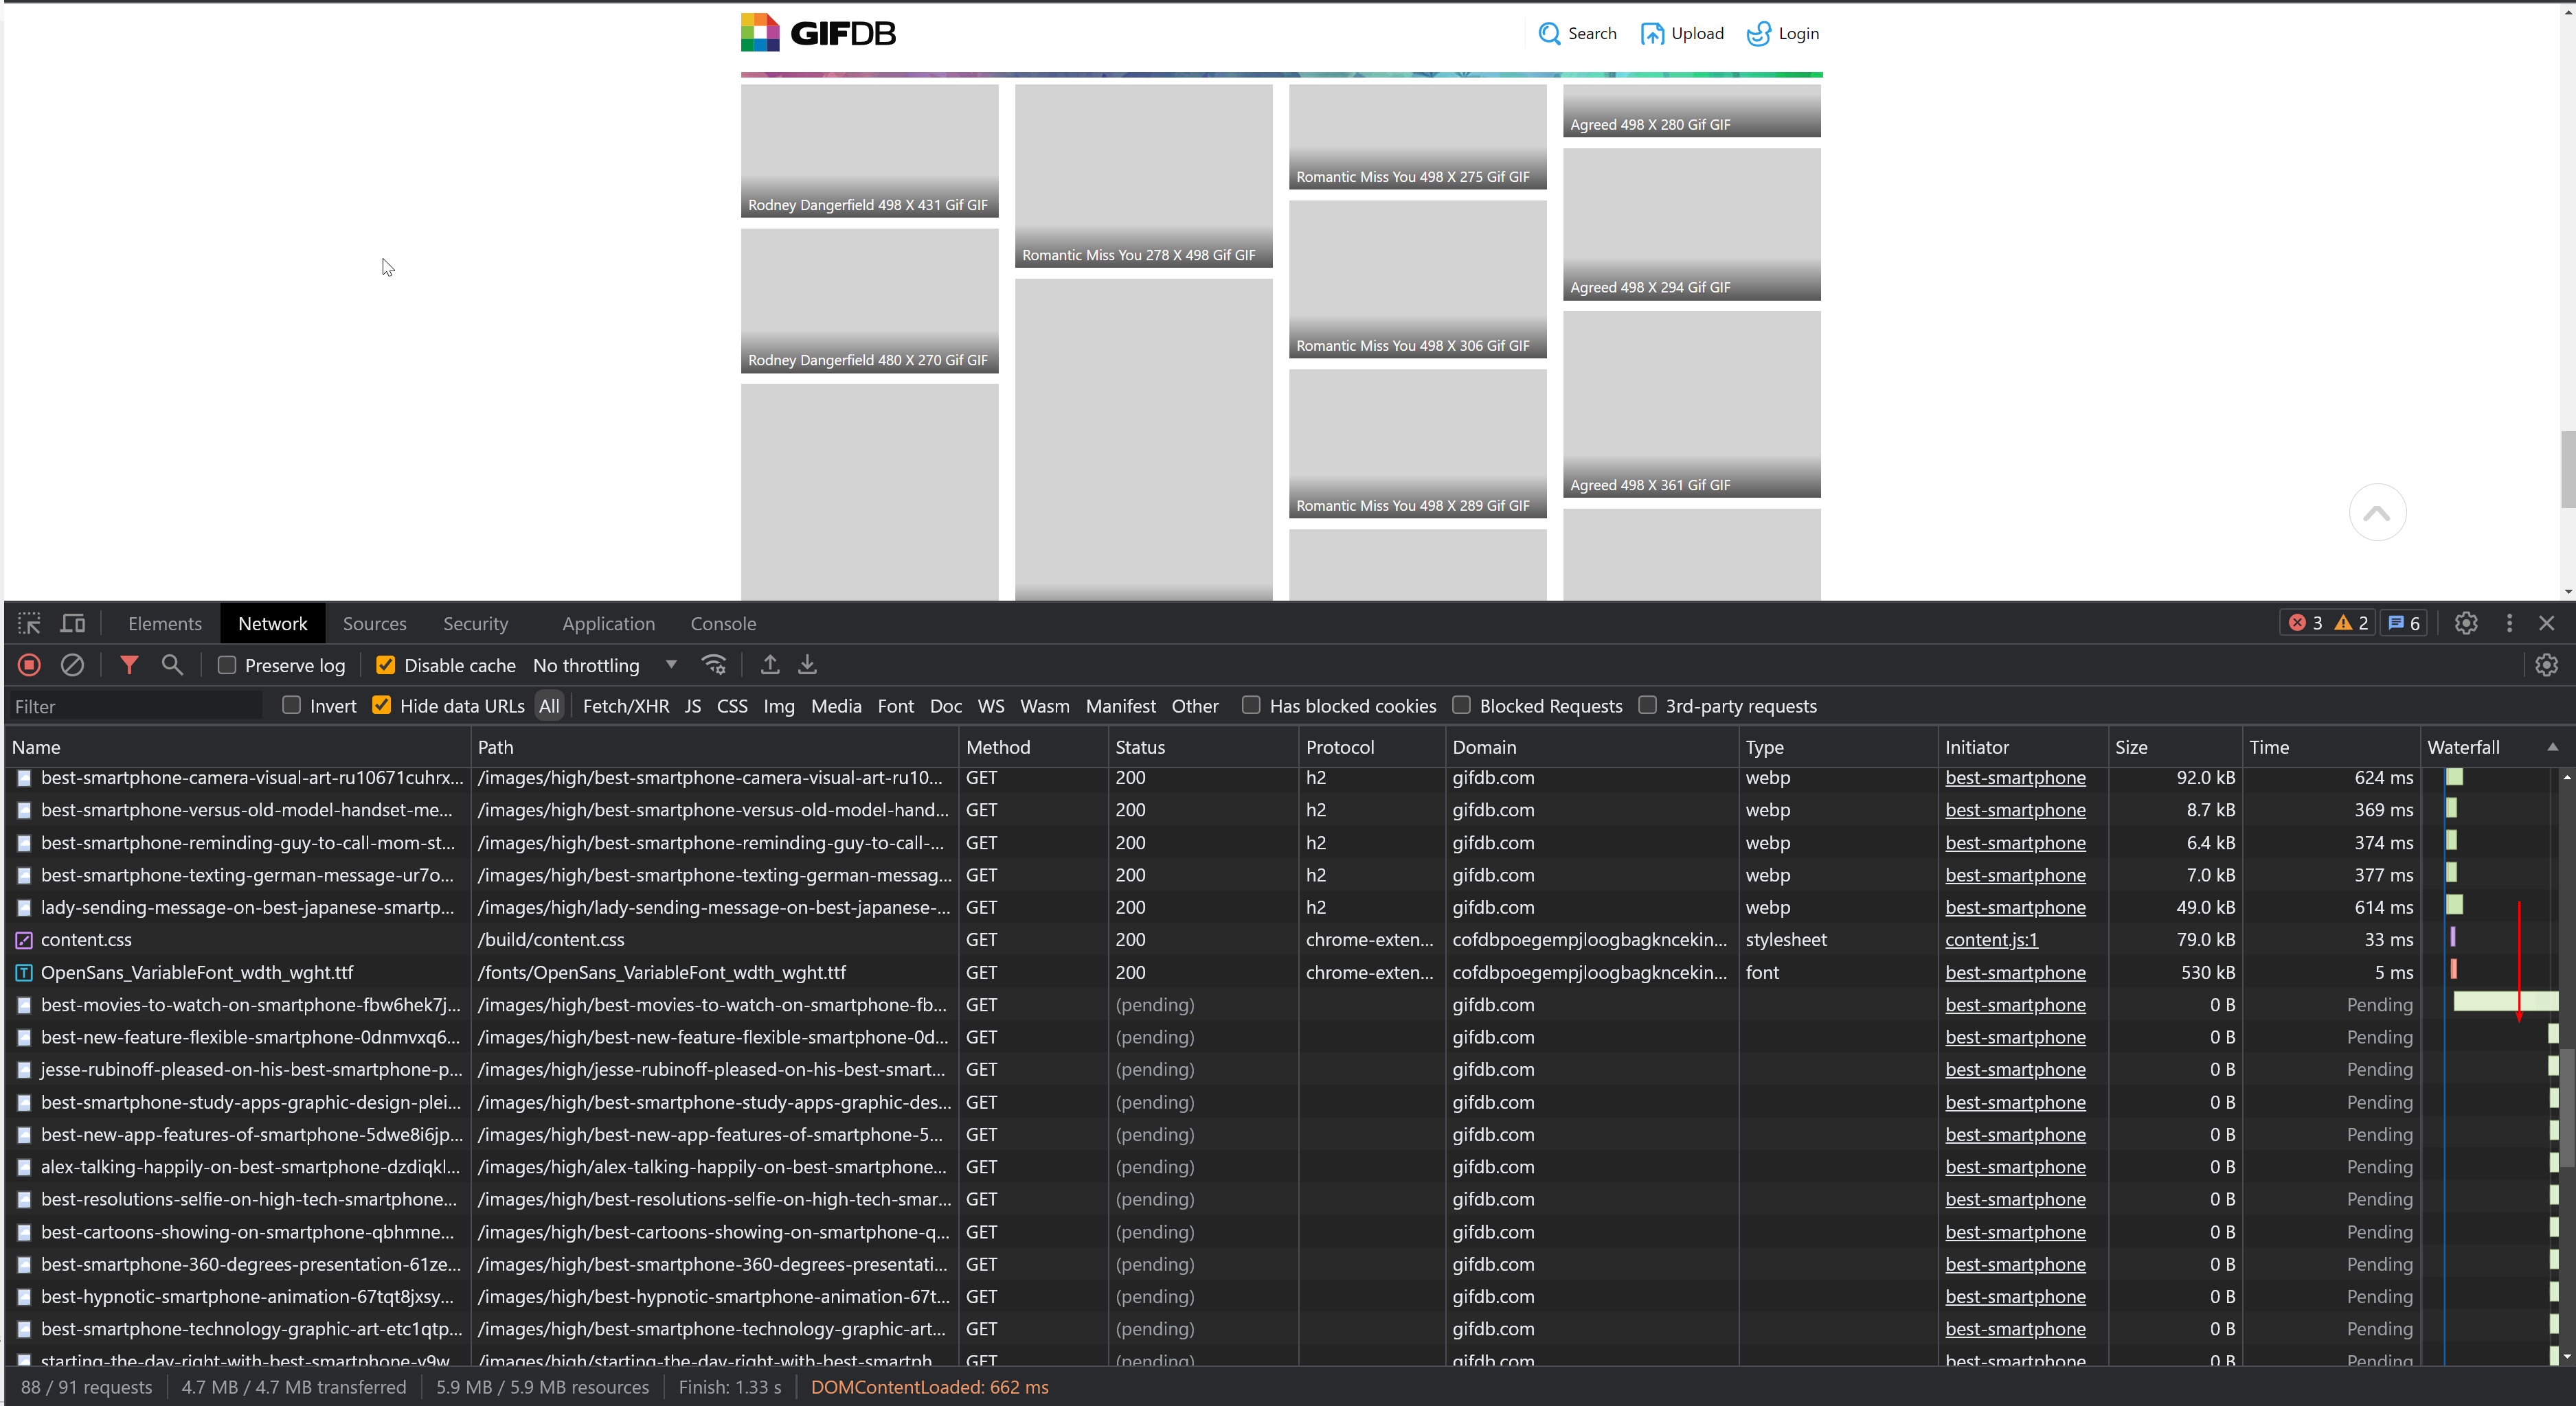
Task: Sort requests by the Waterfall column arrow
Action: (2552, 746)
